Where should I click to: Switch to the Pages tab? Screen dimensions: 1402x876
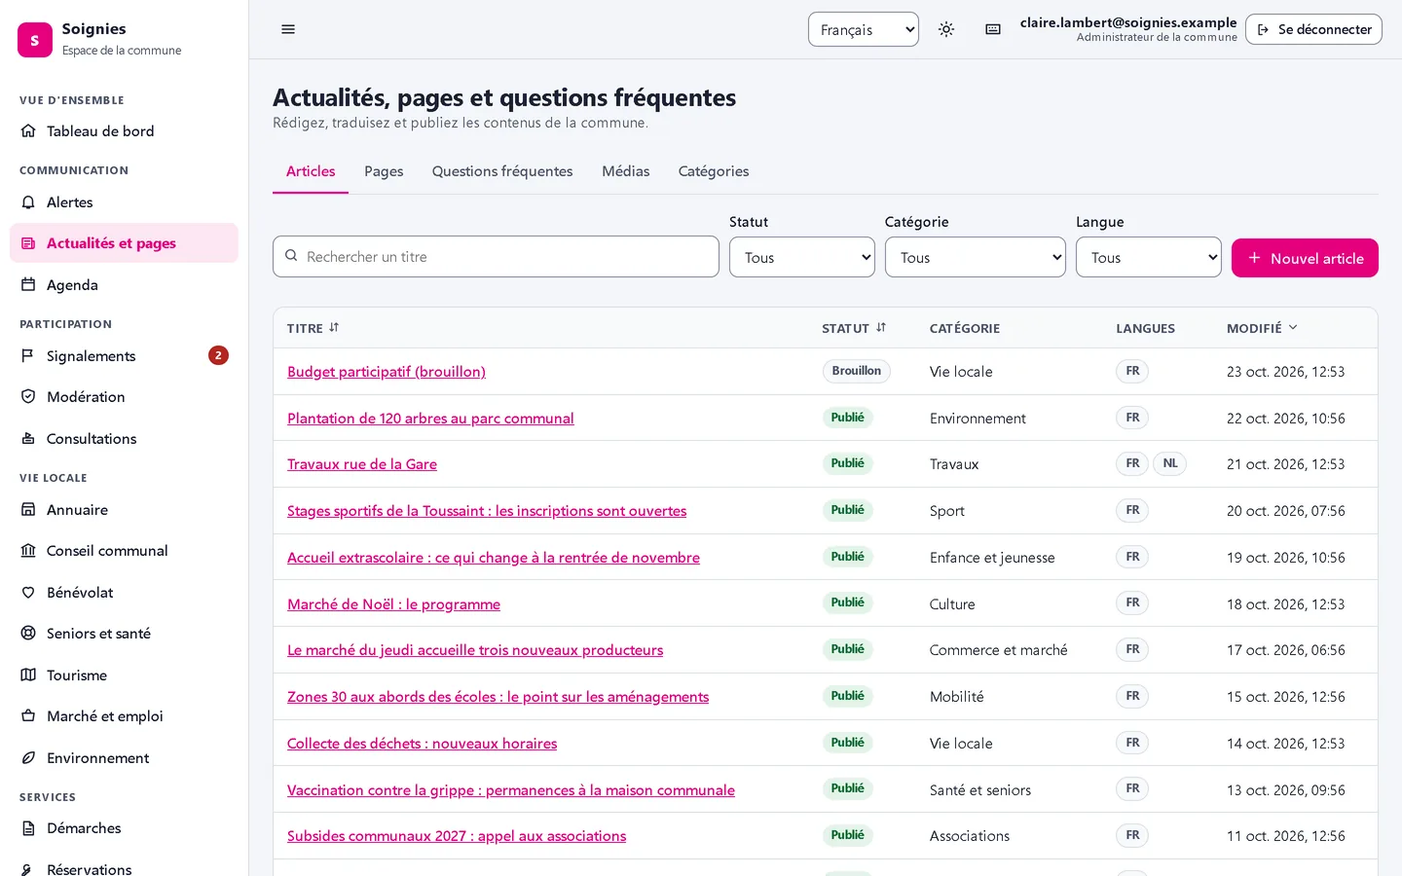[384, 171]
